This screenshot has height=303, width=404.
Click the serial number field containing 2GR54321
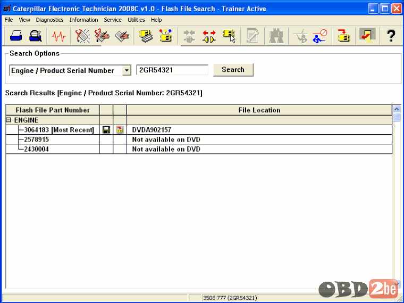point(172,70)
